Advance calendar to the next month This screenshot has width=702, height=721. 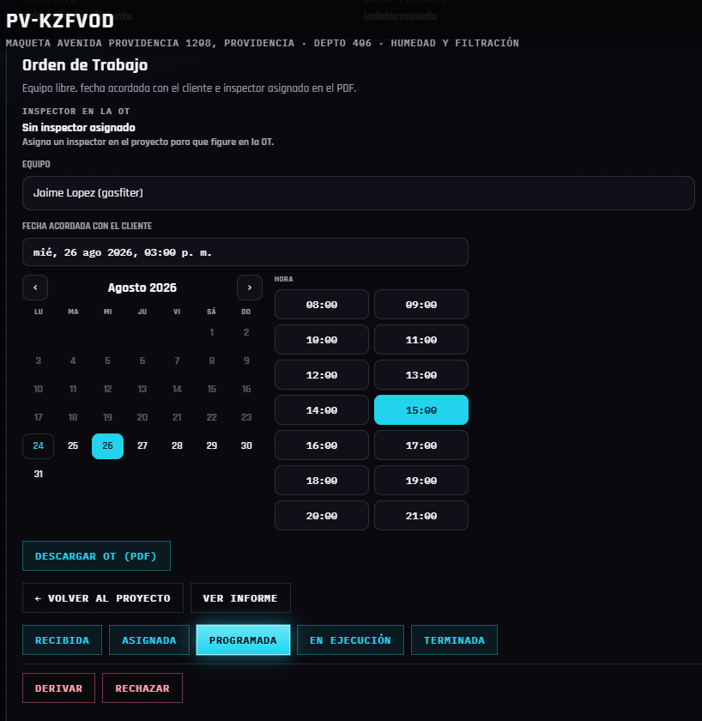(250, 288)
